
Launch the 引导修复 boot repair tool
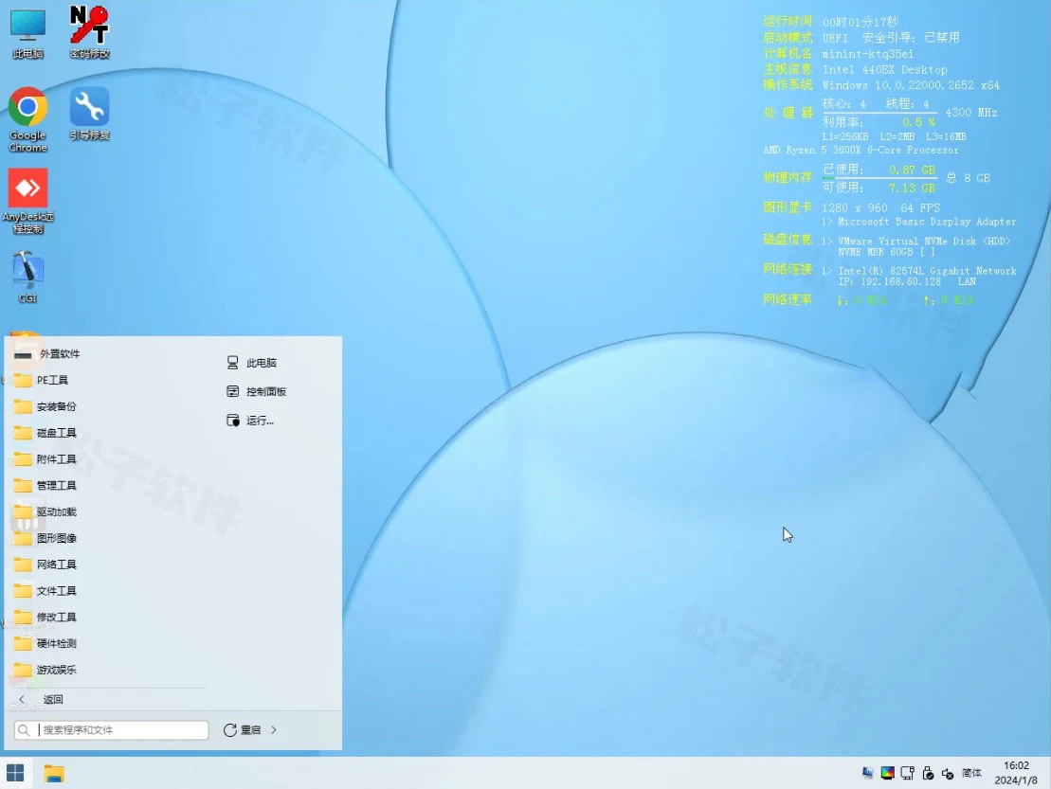point(89,114)
